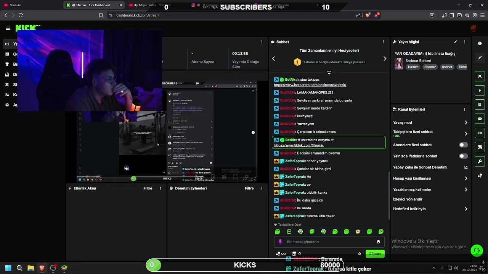
Task: Edit stream info with the pencil icon
Action: click(455, 42)
